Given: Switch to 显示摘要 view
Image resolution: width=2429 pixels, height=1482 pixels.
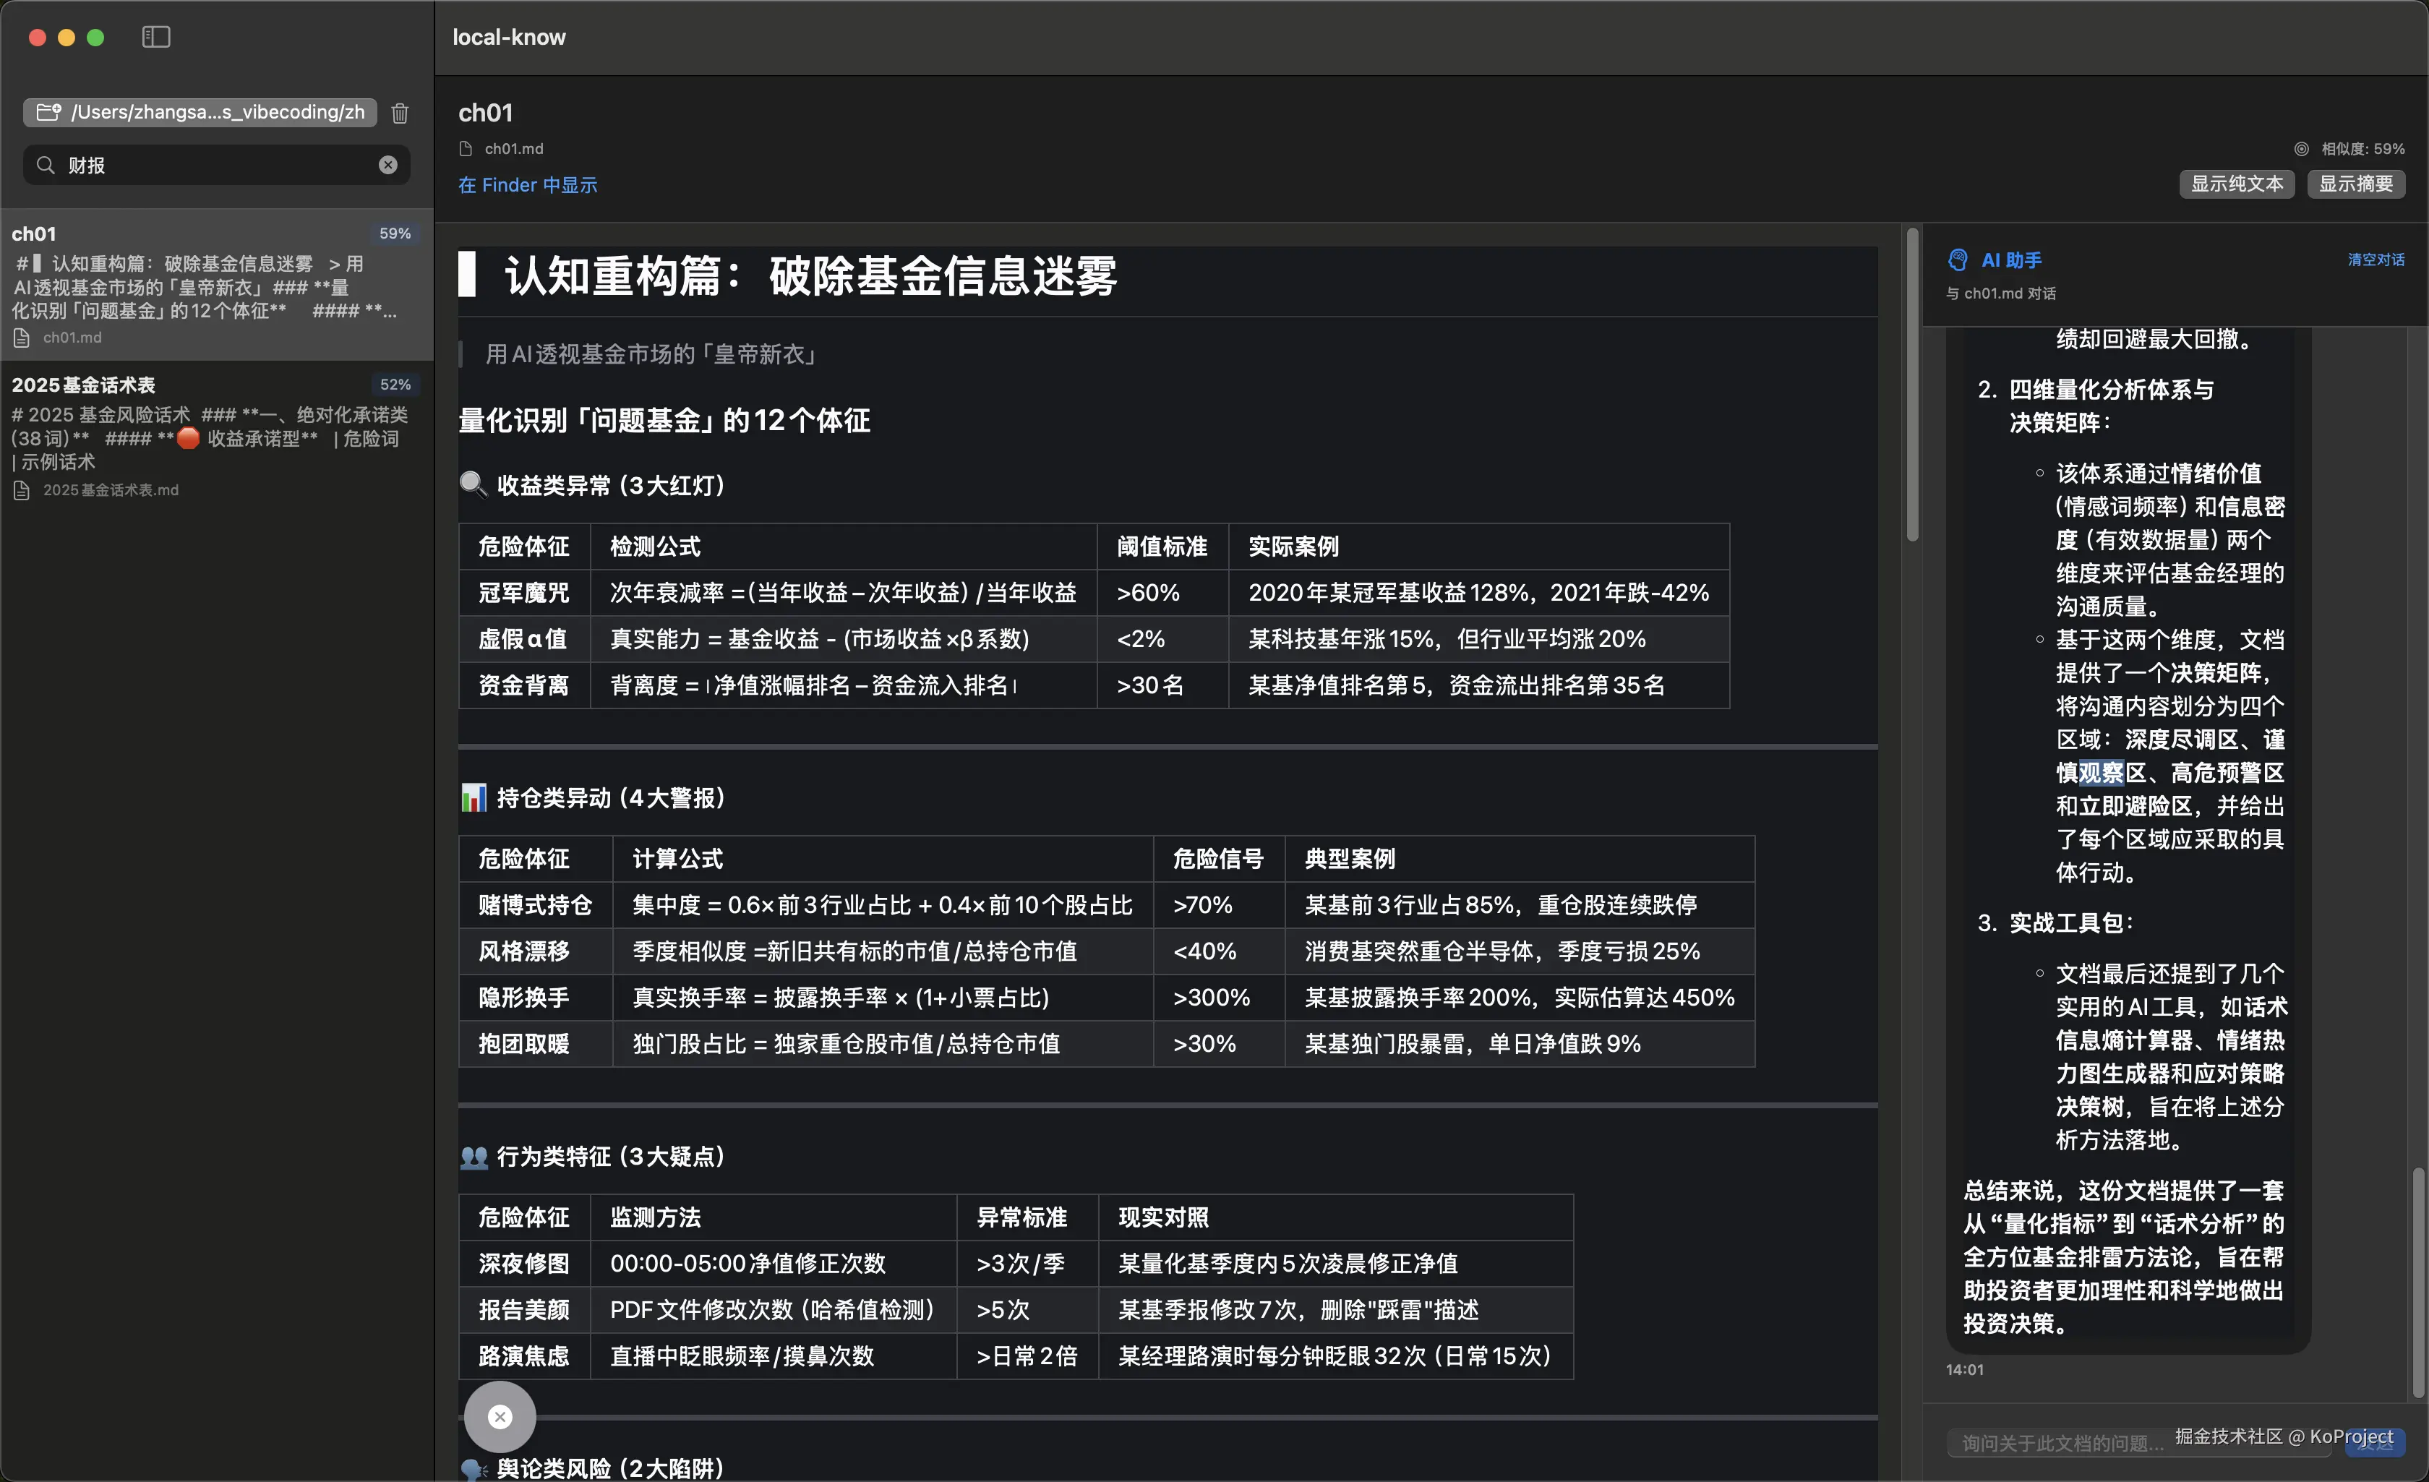Looking at the screenshot, I should tap(2356, 184).
